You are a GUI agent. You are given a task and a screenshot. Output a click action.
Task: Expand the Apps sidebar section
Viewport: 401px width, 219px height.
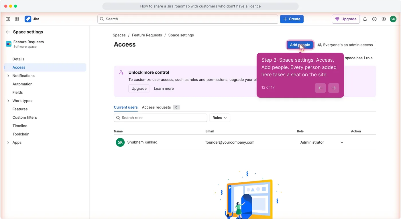[8, 142]
